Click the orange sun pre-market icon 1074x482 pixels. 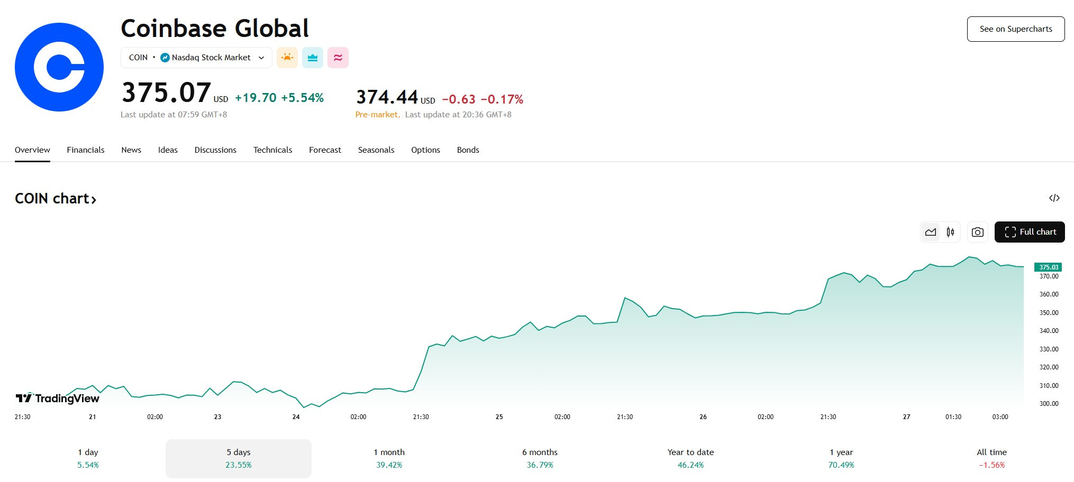(287, 58)
